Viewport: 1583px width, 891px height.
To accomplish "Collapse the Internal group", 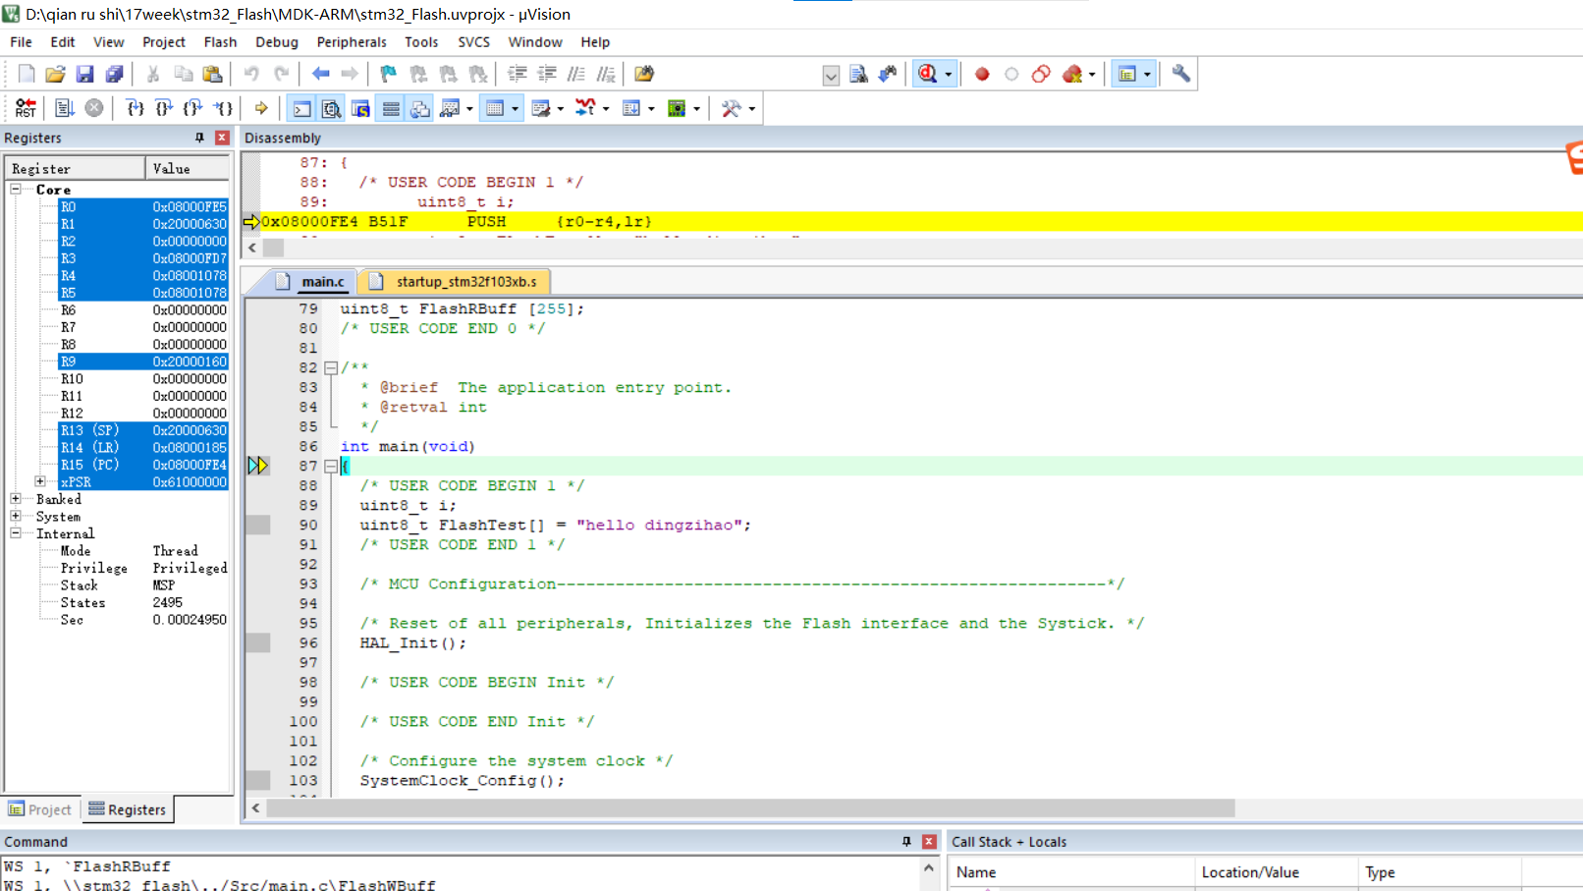I will coord(16,533).
